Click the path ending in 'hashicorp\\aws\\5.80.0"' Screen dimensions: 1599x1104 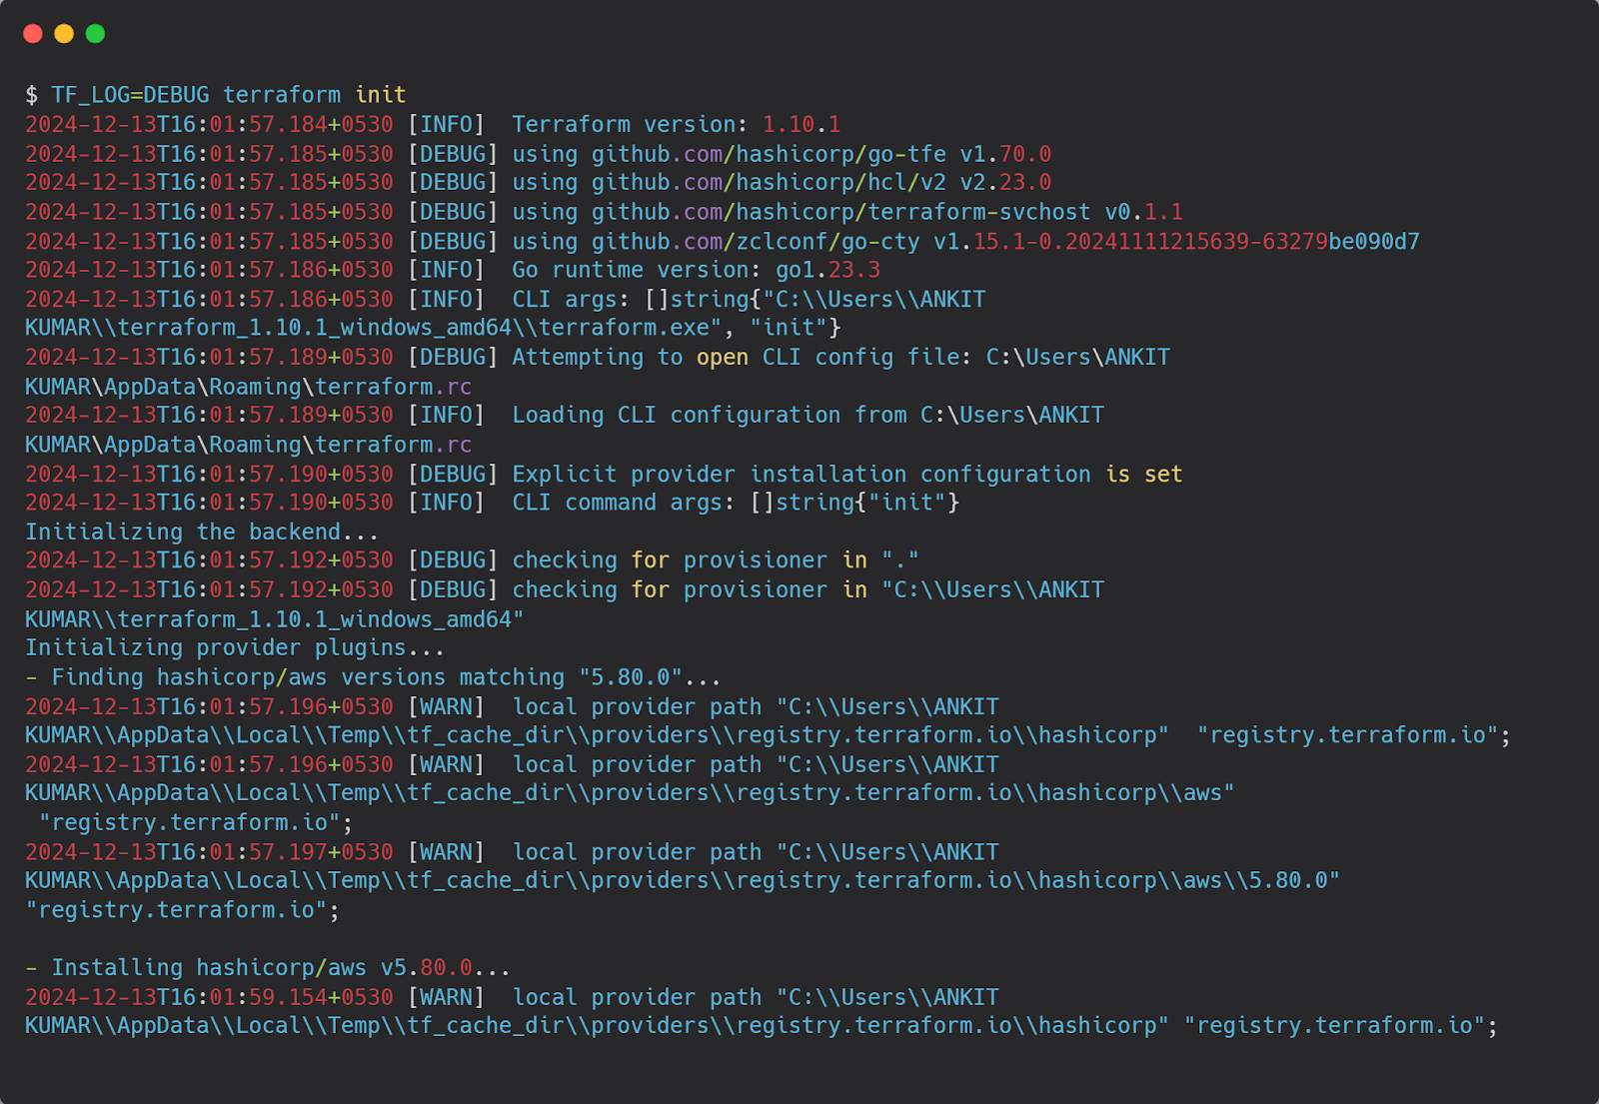pyautogui.click(x=682, y=881)
